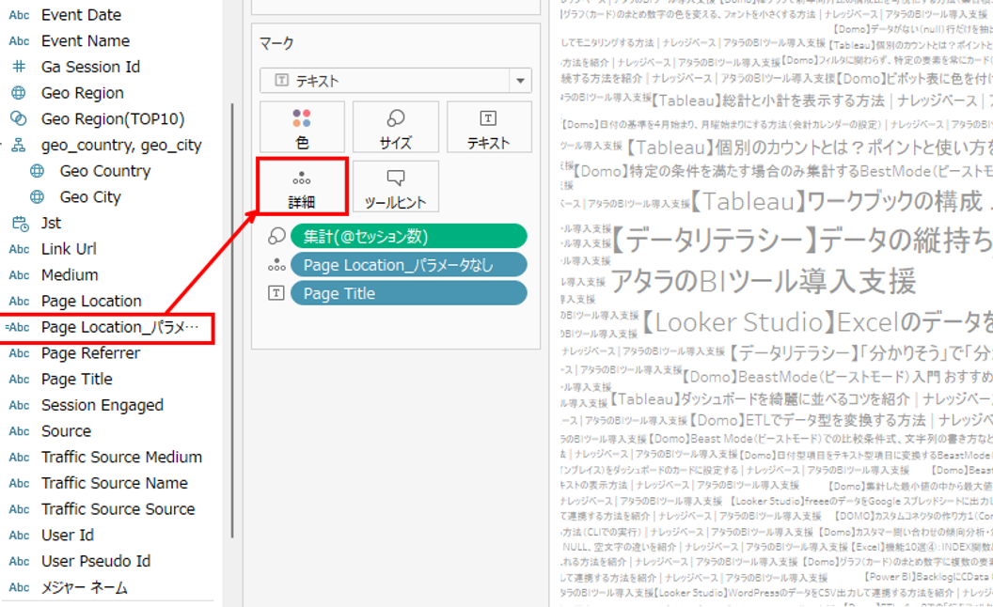
Task: Click text icon beside Page Title pill
Action: [276, 293]
